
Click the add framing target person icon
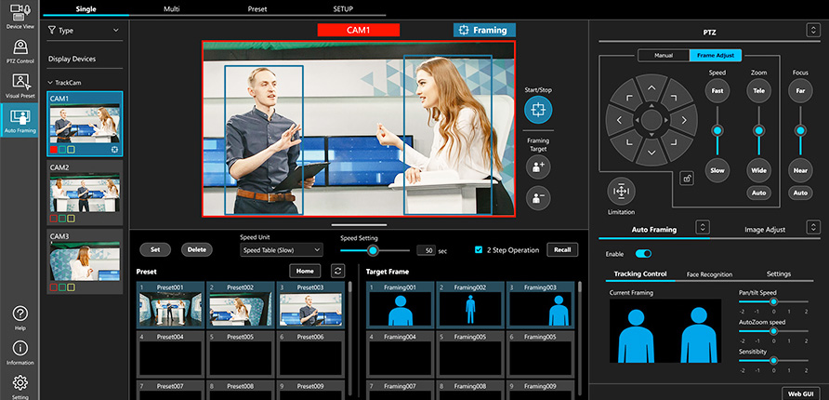pyautogui.click(x=537, y=167)
